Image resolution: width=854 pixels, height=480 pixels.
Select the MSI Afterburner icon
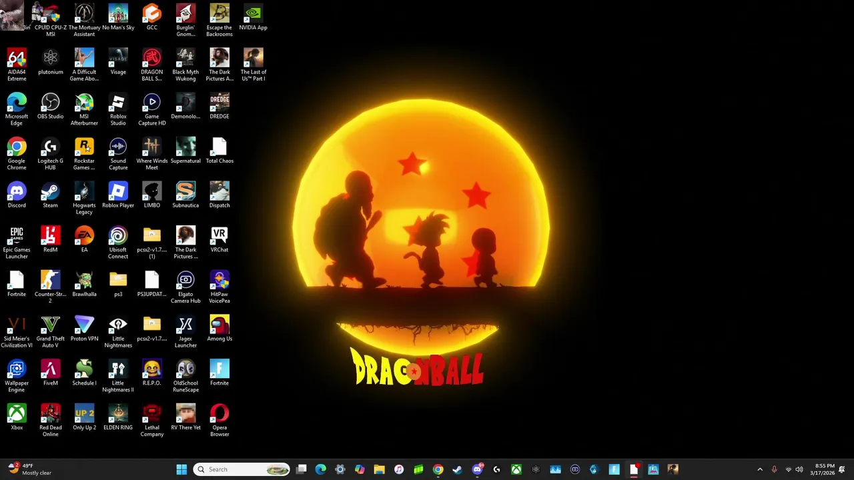tap(84, 109)
